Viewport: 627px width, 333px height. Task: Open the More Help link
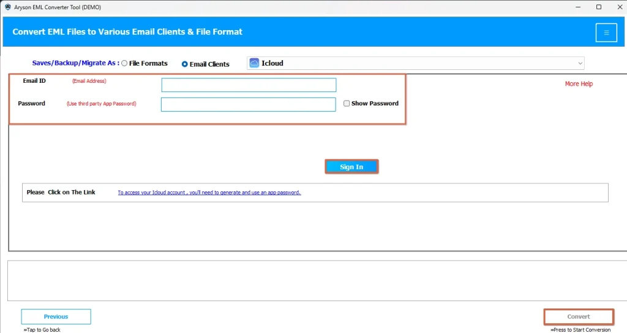pyautogui.click(x=579, y=84)
